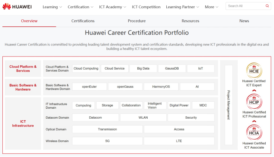The image size is (274, 157).
Task: Open the HCIA Associate badge
Action: [x=254, y=132]
